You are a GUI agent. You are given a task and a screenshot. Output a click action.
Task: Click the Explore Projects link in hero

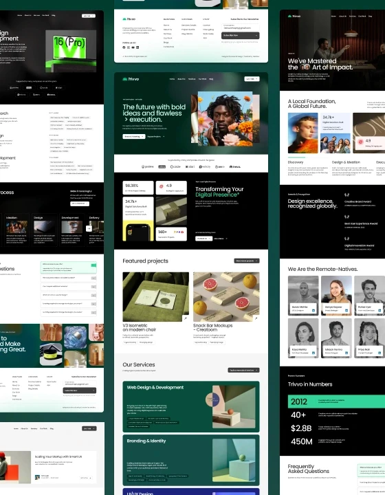coord(156,136)
